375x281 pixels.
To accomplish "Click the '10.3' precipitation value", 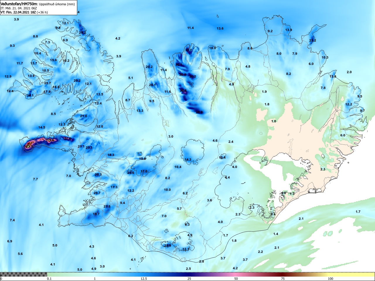I will [x=325, y=57].
